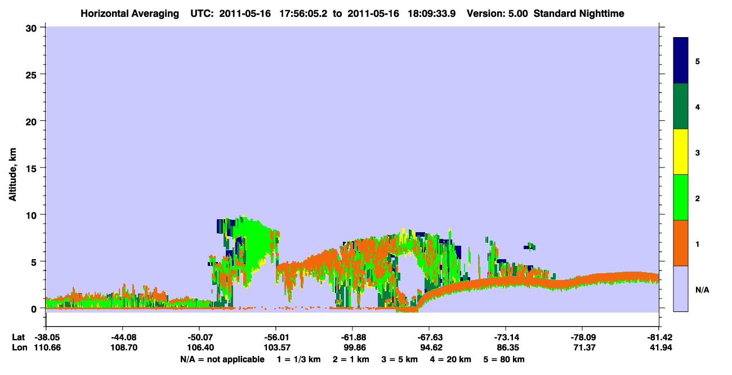Click latitude value -56.01

(275, 337)
